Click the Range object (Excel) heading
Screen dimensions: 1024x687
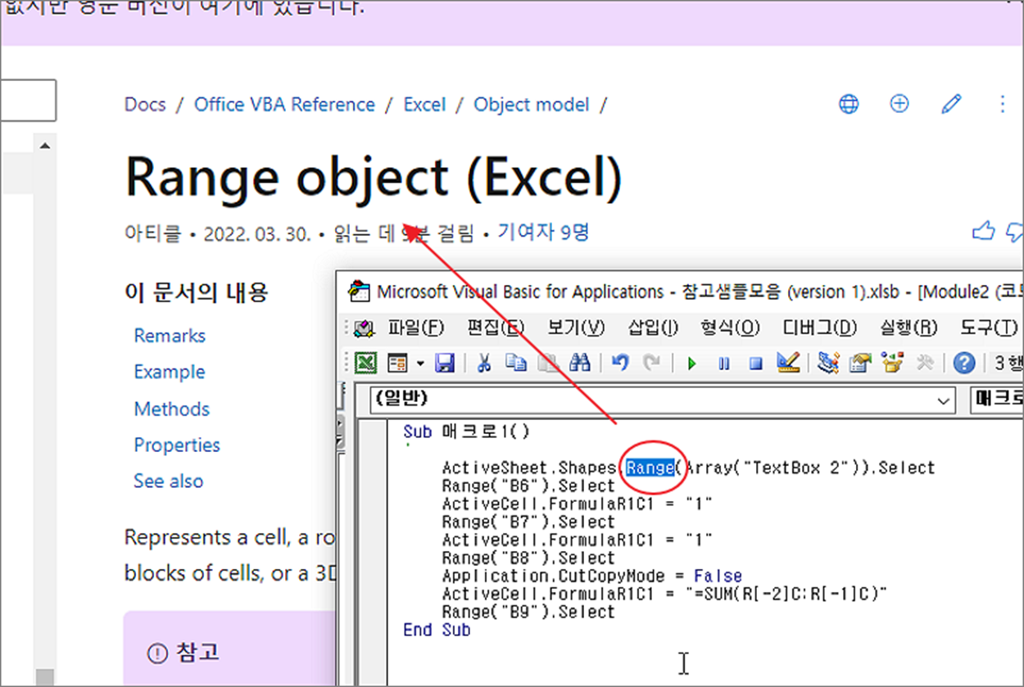374,178
